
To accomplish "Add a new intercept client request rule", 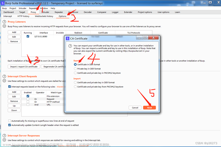I will point(14,92).
